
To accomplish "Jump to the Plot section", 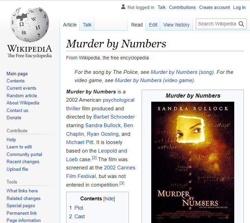I will pos(79,208).
